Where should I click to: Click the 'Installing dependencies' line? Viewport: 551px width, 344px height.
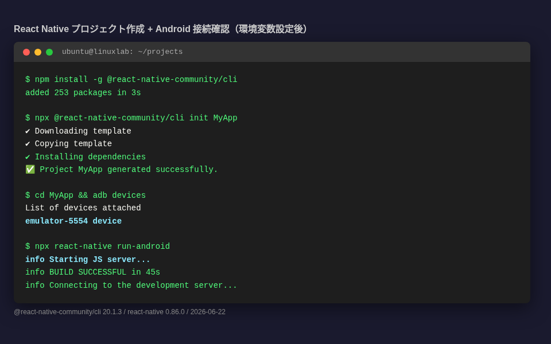click(x=86, y=157)
